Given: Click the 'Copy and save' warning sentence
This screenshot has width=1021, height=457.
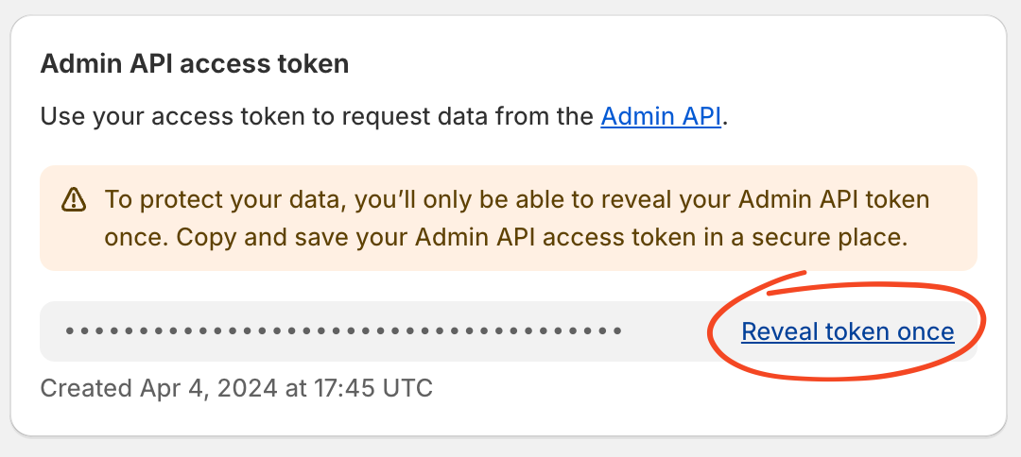Looking at the screenshot, I should 542,237.
